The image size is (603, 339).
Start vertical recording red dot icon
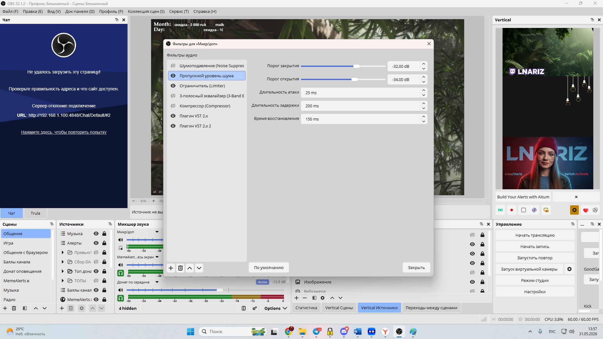(x=512, y=210)
